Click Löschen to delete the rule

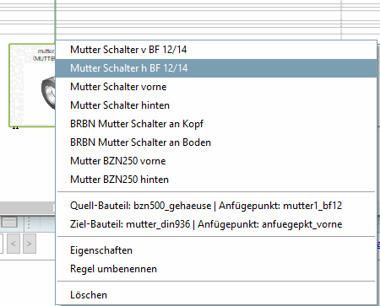click(x=216, y=295)
